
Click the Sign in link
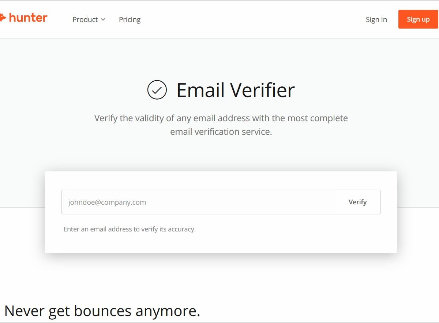(x=376, y=19)
